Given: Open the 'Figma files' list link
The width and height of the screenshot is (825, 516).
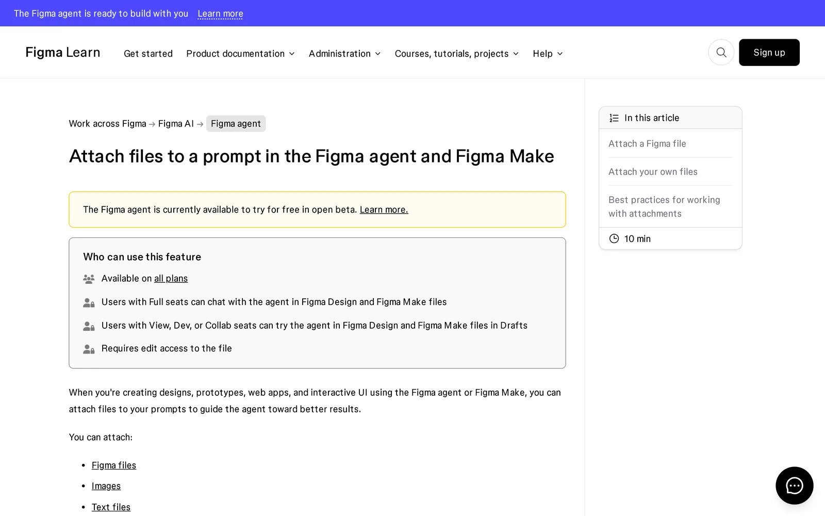Looking at the screenshot, I should tap(114, 465).
